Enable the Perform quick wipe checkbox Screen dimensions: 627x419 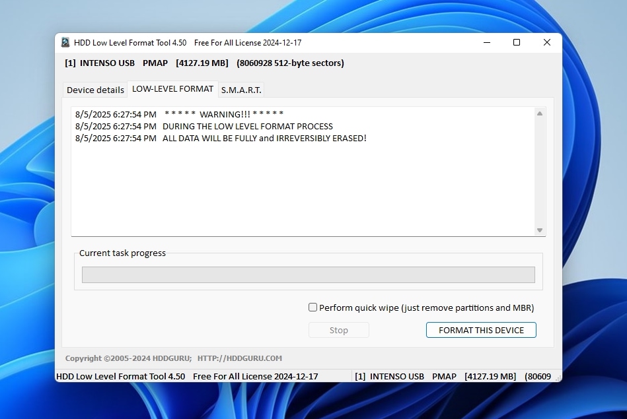click(x=313, y=307)
